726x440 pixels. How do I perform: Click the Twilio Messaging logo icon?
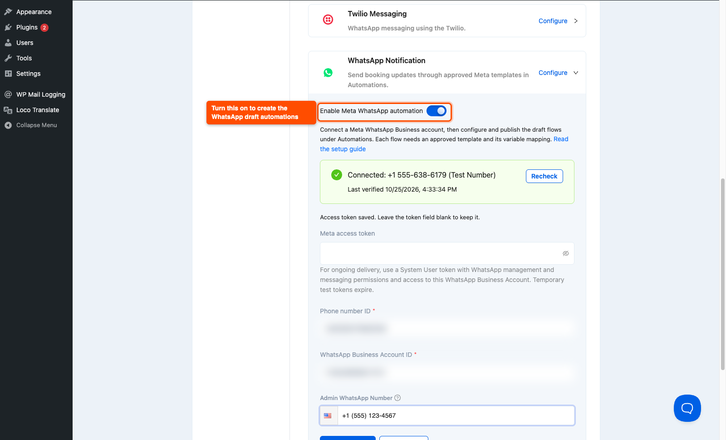pyautogui.click(x=328, y=20)
